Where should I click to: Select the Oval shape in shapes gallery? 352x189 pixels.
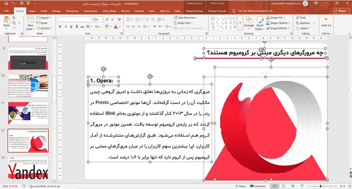[231, 18]
